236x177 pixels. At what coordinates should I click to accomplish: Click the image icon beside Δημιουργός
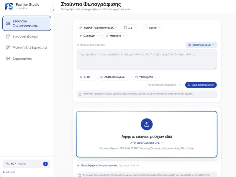coord(8,58)
